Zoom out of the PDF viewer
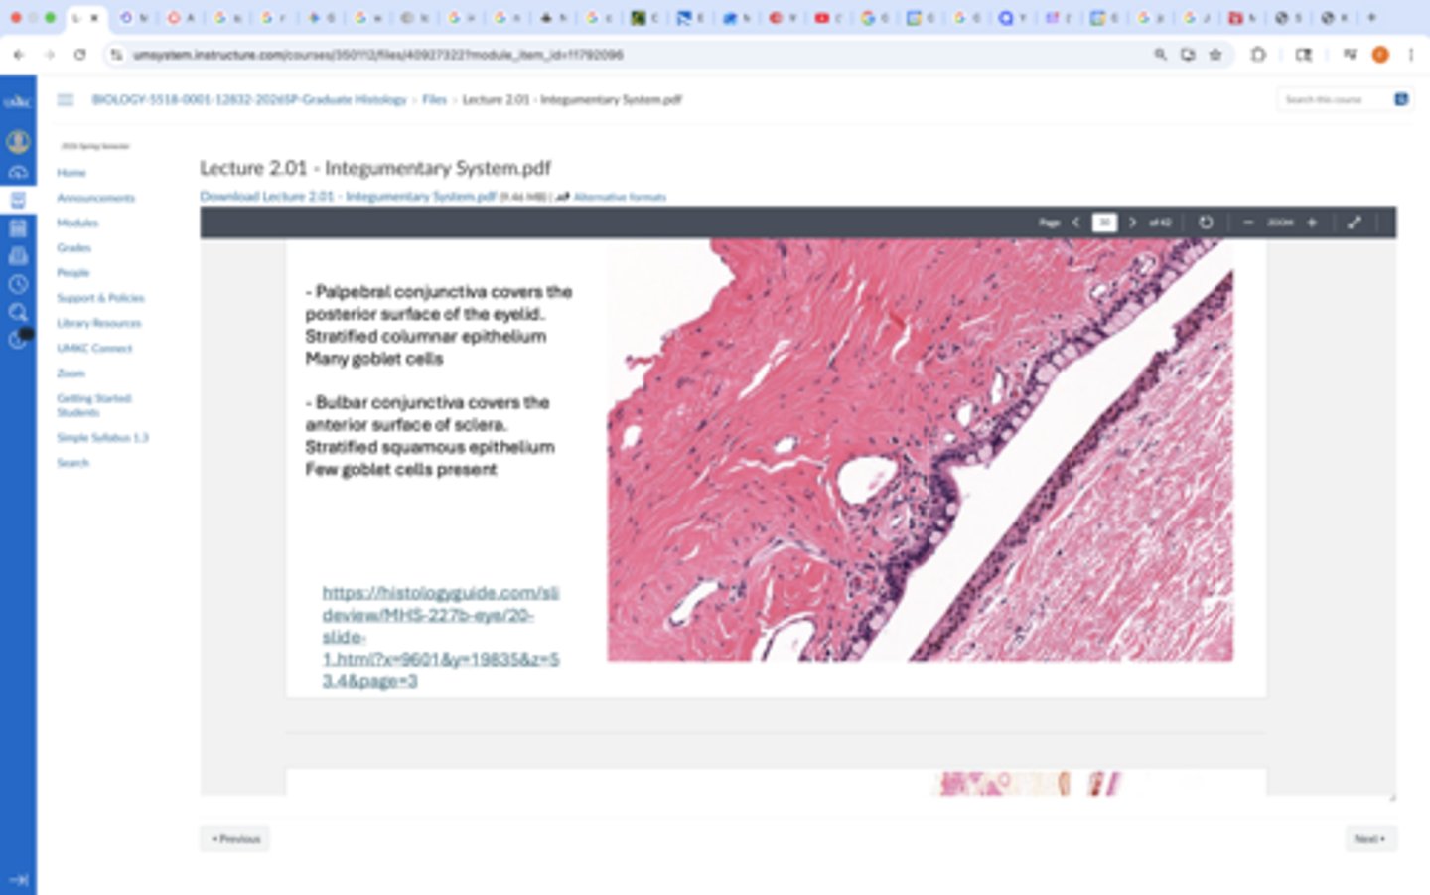The height and width of the screenshot is (895, 1430). [1248, 223]
